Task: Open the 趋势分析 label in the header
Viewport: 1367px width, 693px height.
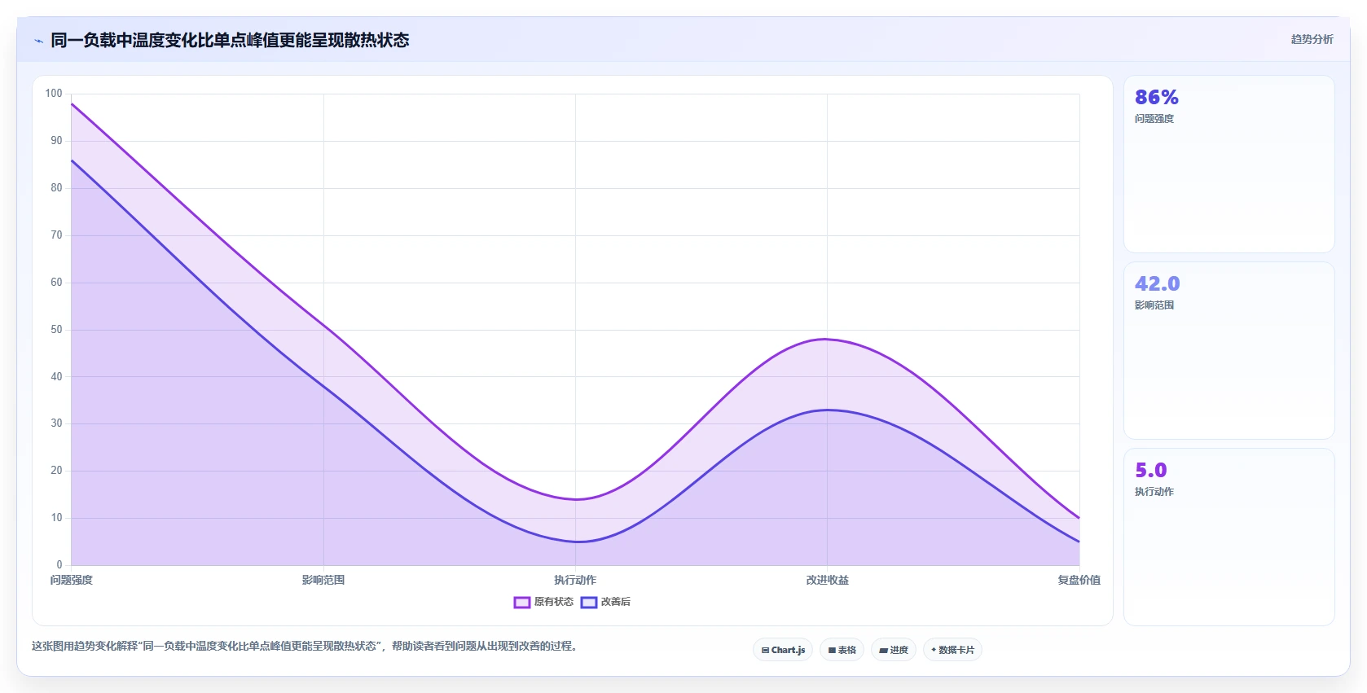Action: (1312, 39)
